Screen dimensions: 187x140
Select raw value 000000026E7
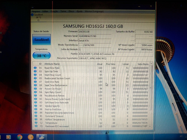[x=140, y=89]
